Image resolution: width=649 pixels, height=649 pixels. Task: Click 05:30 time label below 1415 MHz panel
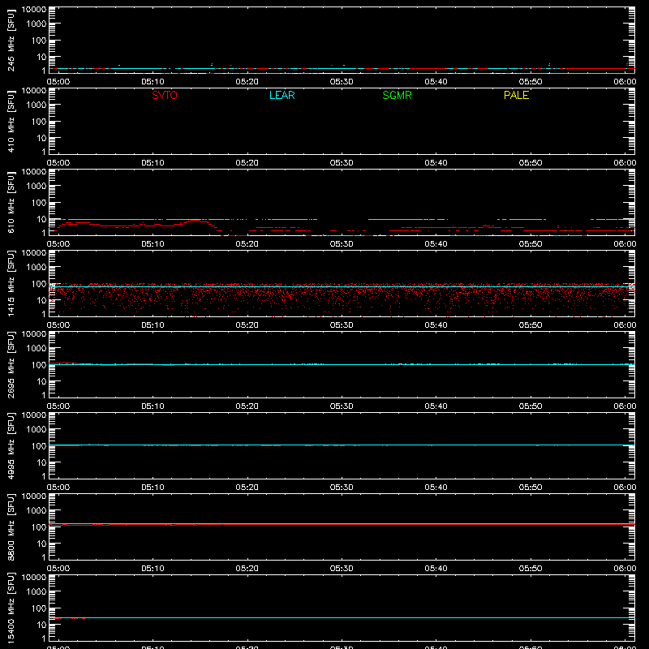pyautogui.click(x=342, y=325)
